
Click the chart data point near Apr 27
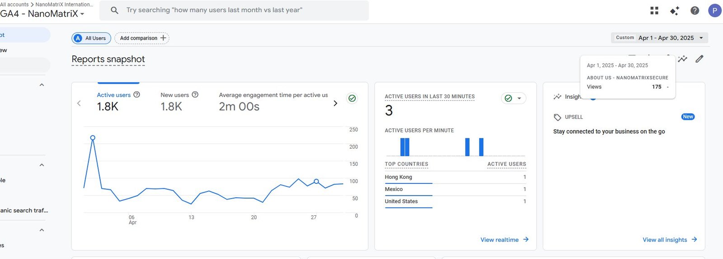pos(316,182)
